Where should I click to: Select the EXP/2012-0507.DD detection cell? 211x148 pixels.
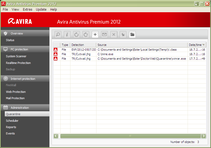click(x=83, y=50)
